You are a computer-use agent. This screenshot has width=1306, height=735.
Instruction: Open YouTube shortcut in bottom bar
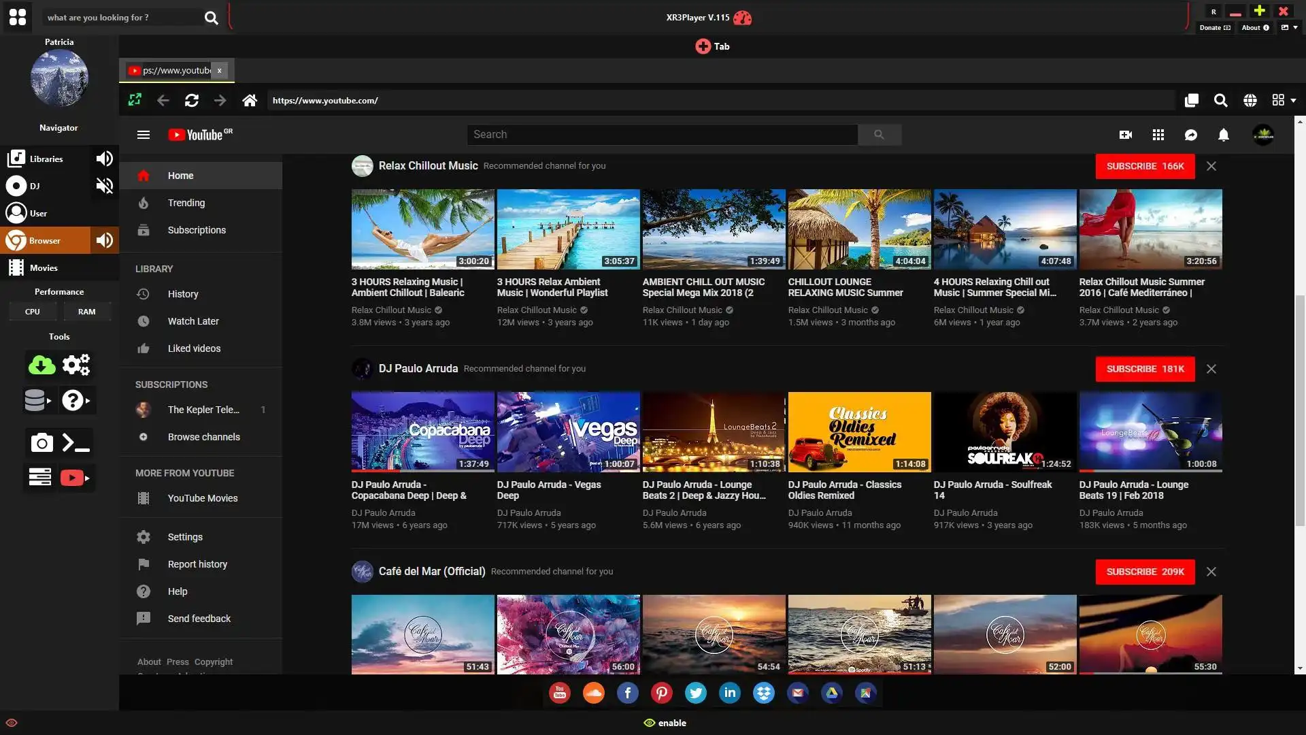tap(560, 693)
